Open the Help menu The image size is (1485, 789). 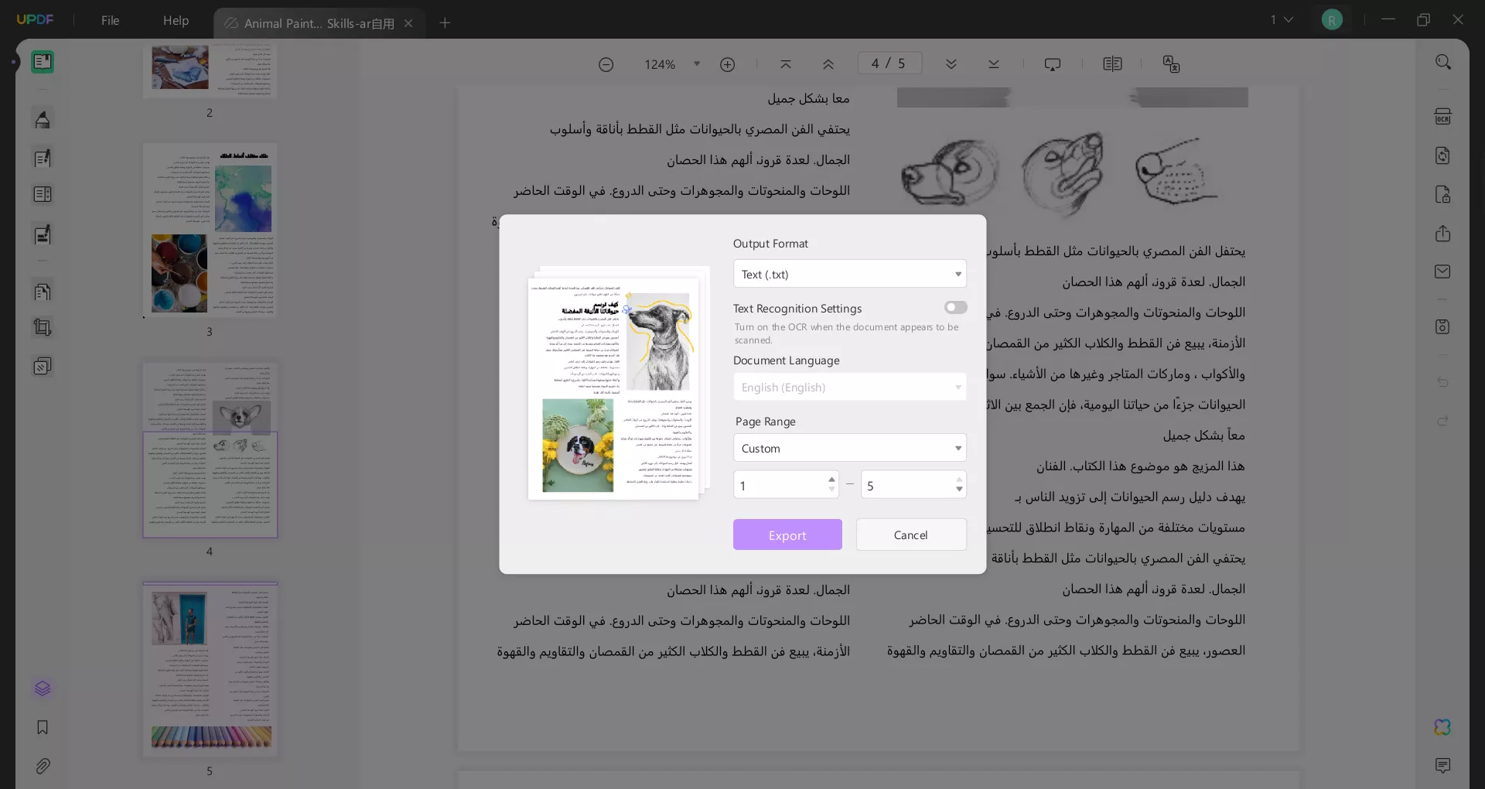coord(176,21)
